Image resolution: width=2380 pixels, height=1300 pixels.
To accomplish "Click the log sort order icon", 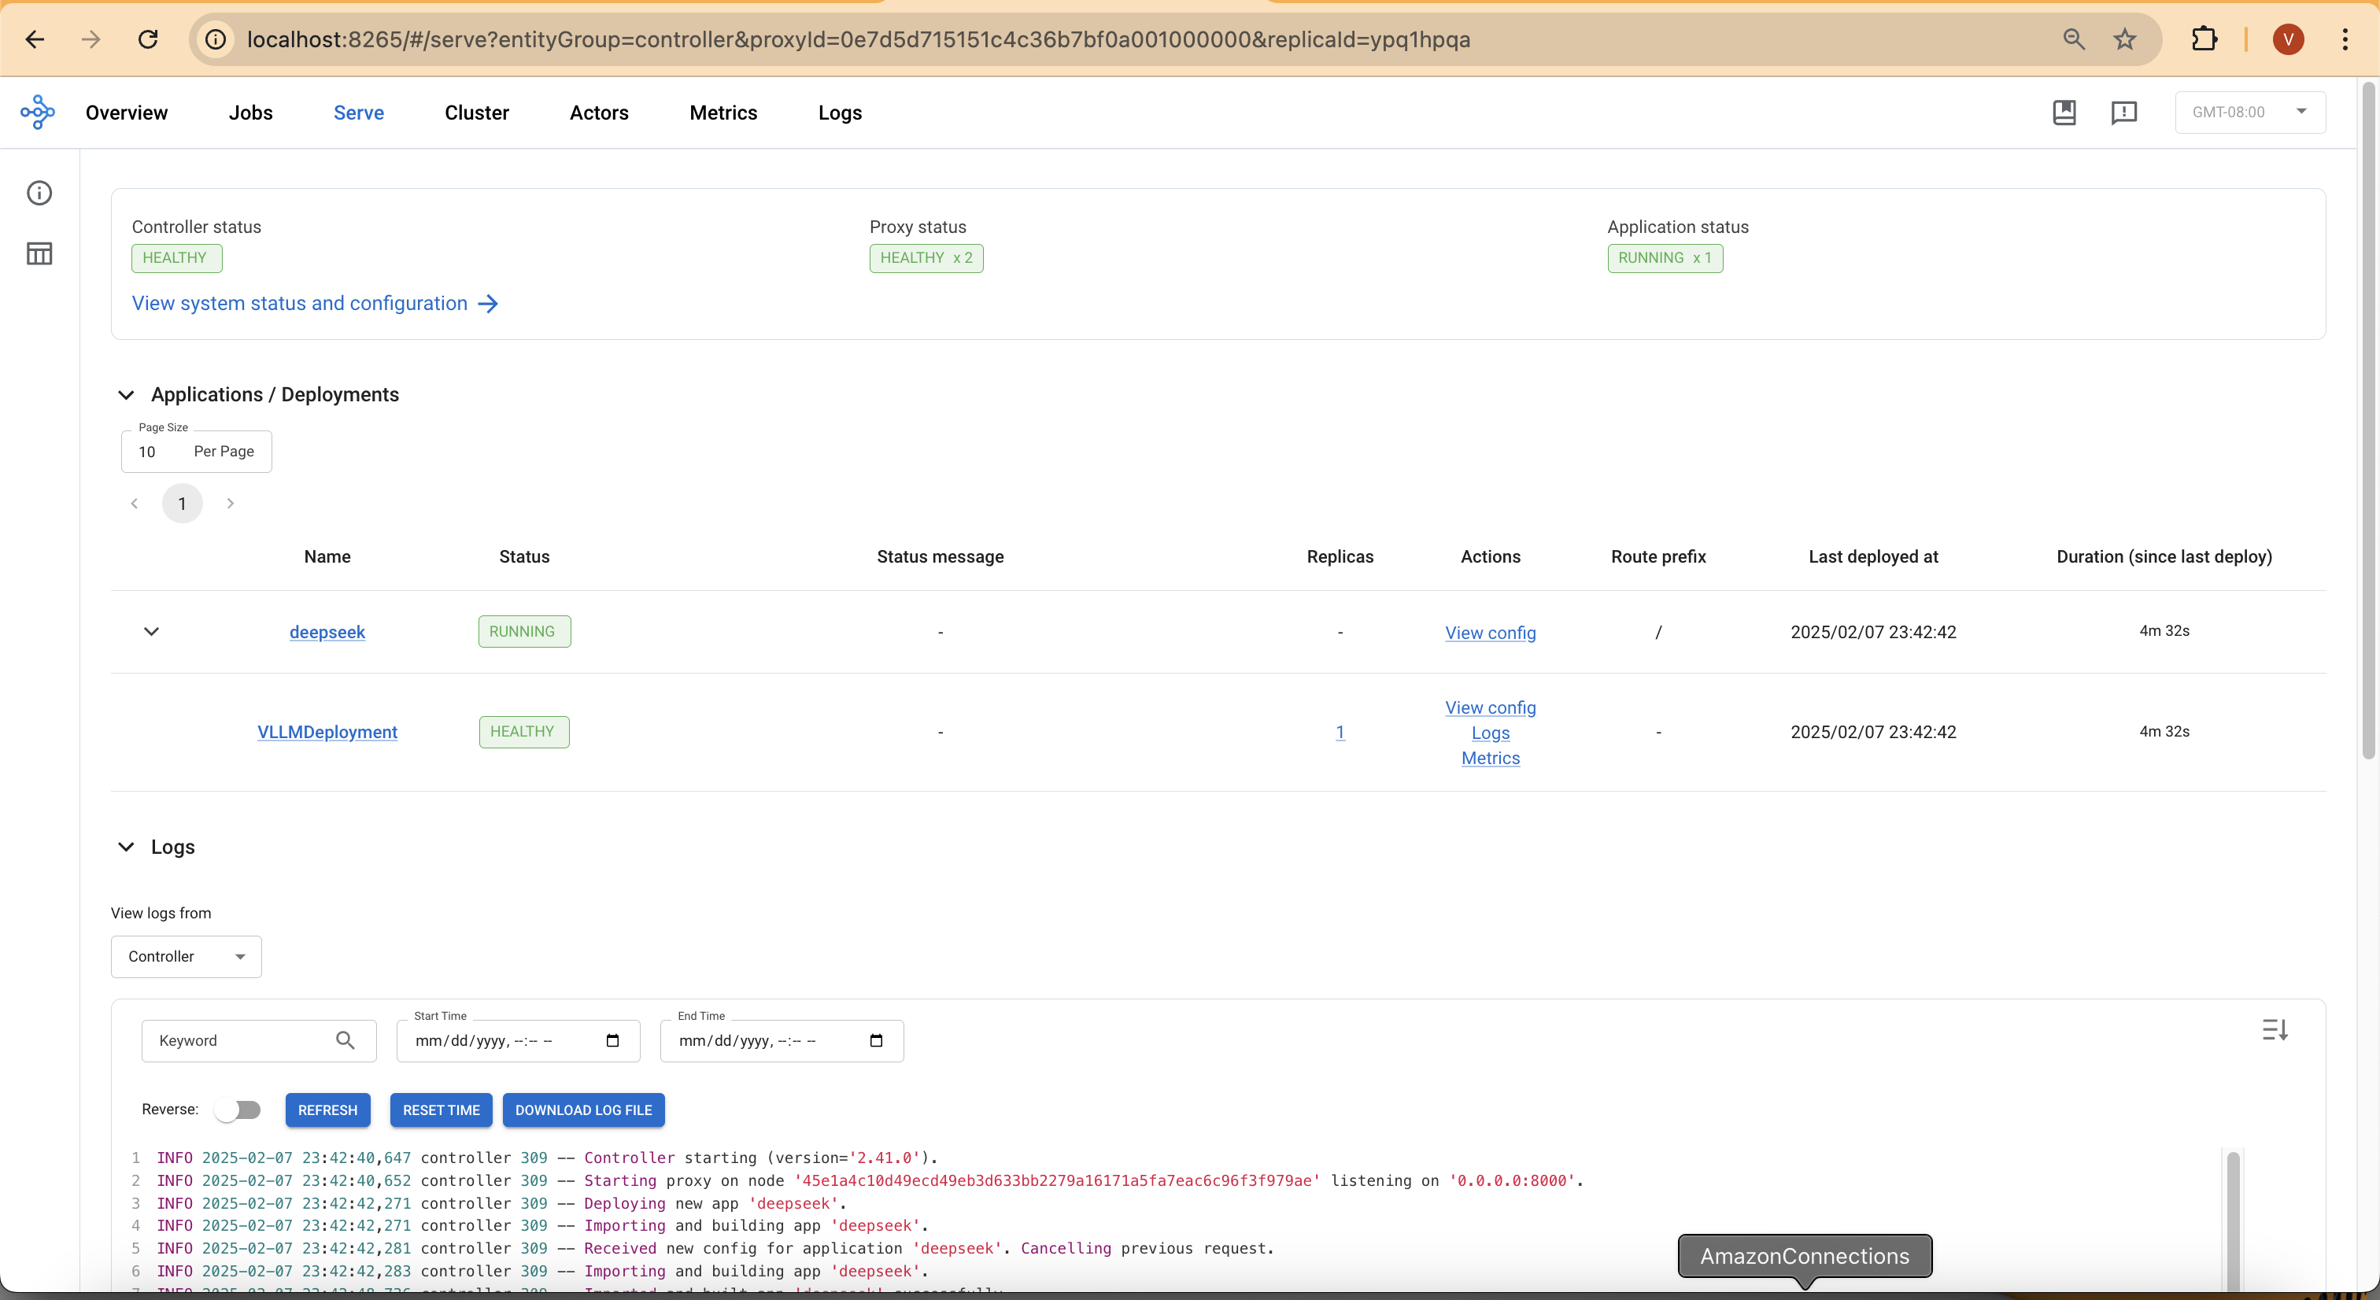I will point(2275,1029).
